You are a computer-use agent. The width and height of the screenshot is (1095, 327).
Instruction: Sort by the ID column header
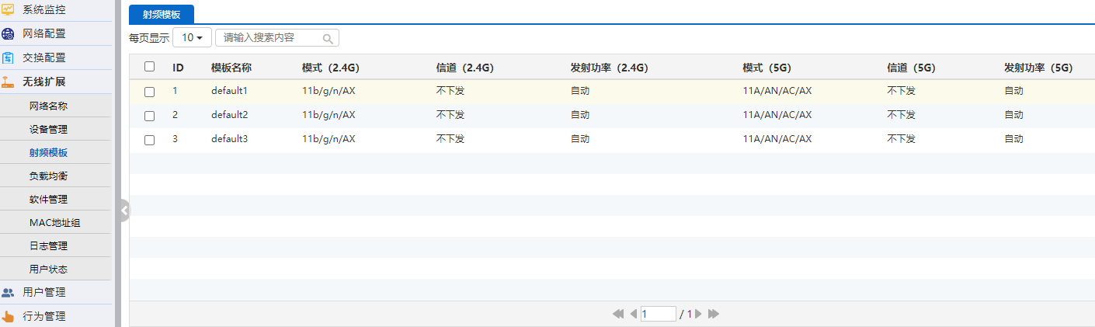[178, 68]
